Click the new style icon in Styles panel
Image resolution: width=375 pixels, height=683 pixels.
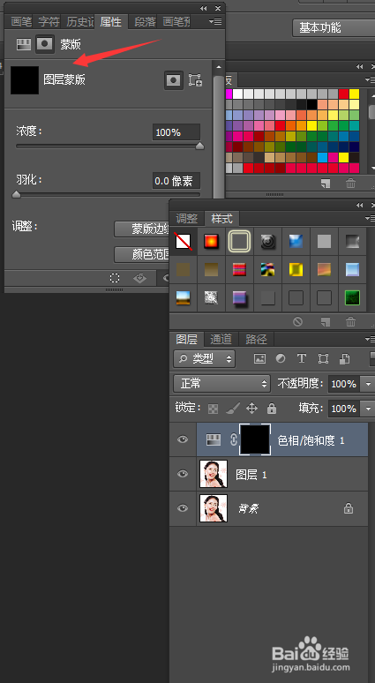[326, 322]
